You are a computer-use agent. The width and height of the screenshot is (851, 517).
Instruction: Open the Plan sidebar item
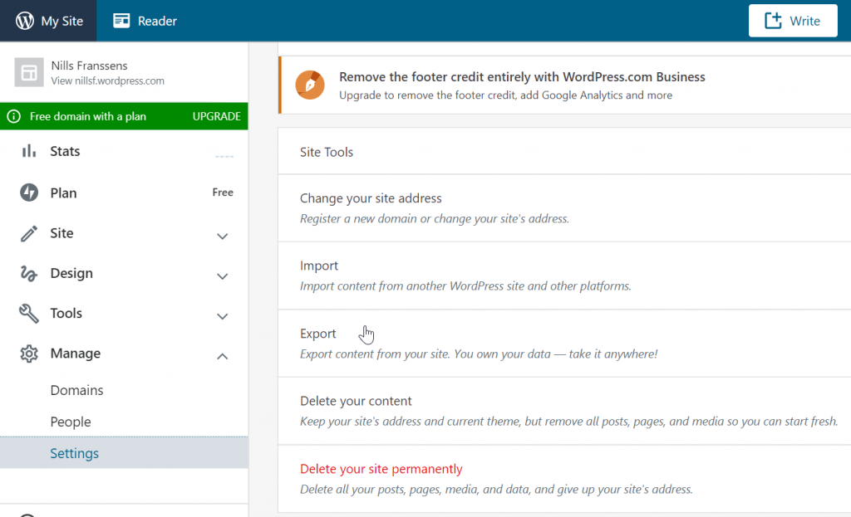(125, 193)
